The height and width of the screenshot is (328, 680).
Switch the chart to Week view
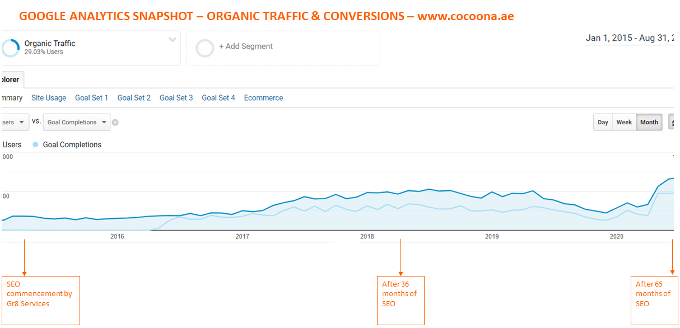pos(624,122)
